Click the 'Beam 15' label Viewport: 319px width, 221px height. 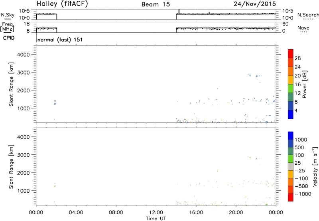156,4
